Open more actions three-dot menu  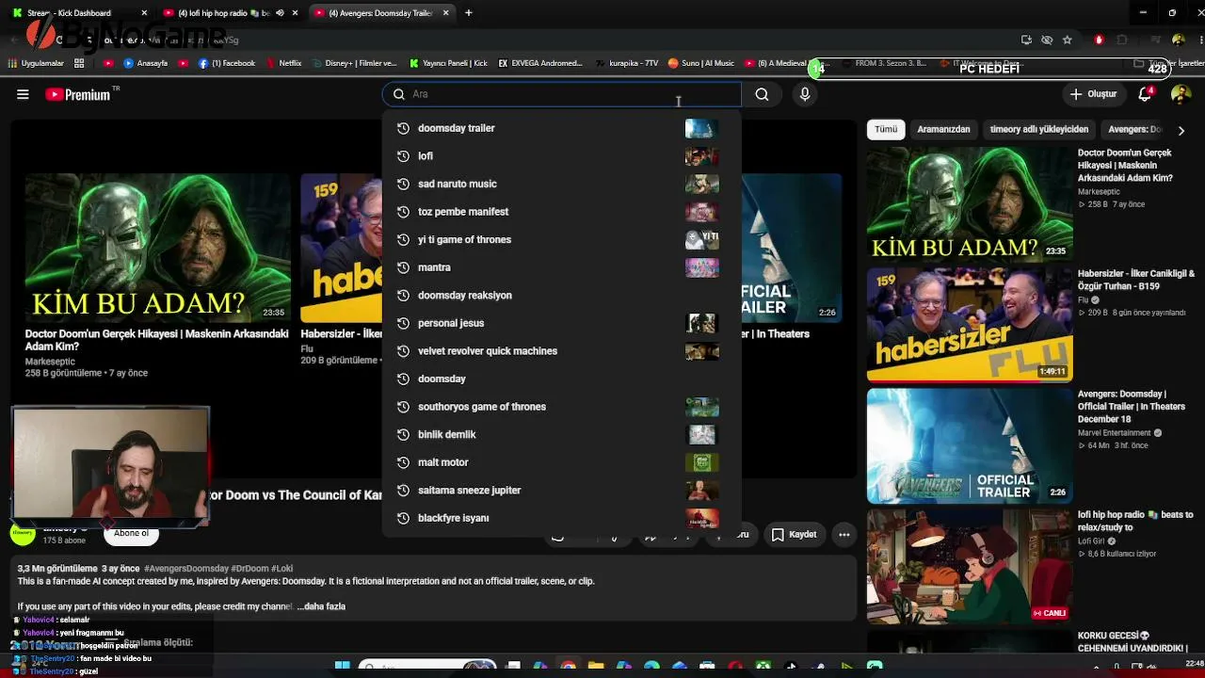(844, 535)
